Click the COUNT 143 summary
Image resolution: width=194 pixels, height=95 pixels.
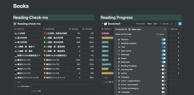[36, 91]
